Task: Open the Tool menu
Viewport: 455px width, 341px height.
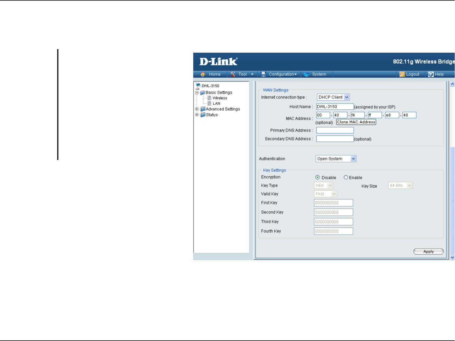Action: [242, 74]
